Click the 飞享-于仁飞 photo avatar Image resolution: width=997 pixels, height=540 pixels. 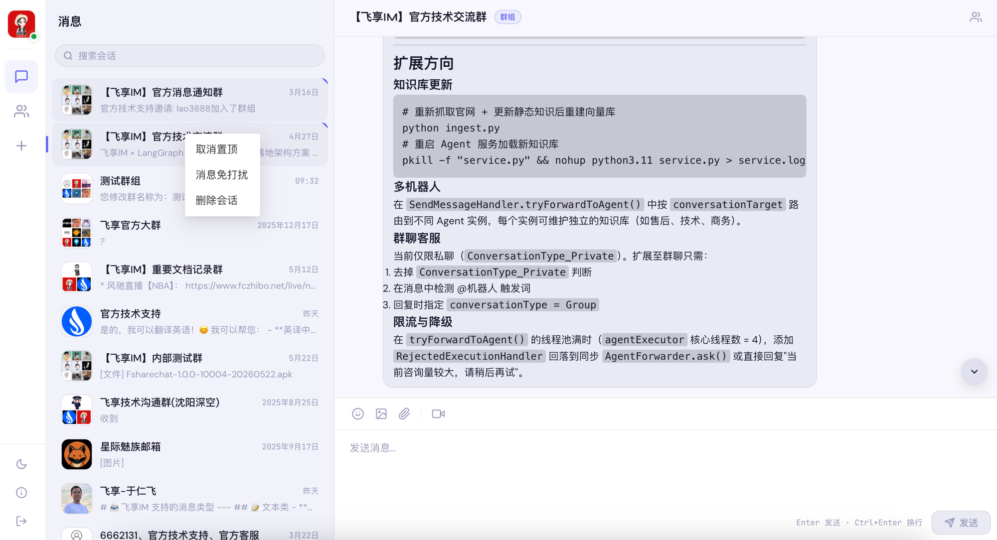point(77,499)
